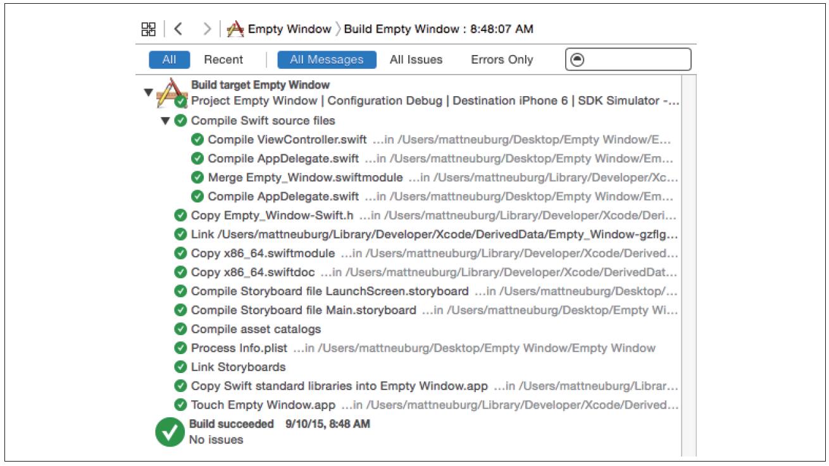Select Build Empty Window : 8:48:07 AM
829x466 pixels.
(439, 29)
